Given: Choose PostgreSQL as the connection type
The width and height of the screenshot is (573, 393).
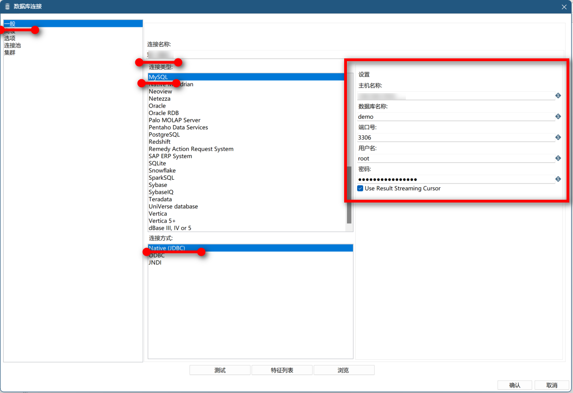Looking at the screenshot, I should coord(164,134).
